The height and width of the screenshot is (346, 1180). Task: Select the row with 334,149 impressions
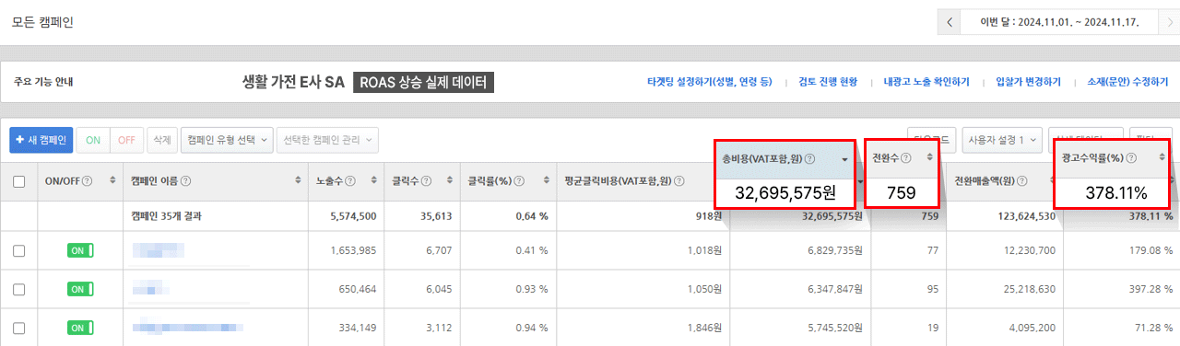click(19, 328)
